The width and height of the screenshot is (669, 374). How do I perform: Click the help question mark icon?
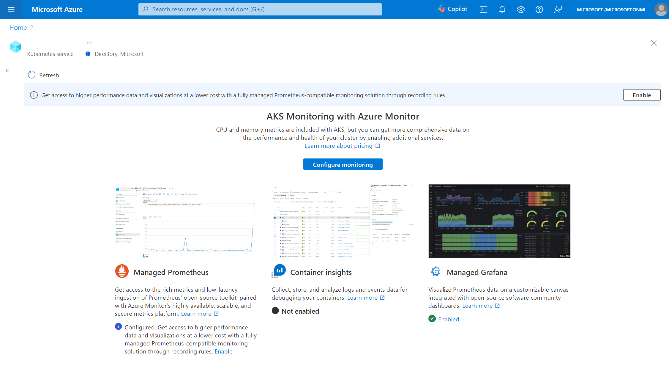tap(540, 9)
